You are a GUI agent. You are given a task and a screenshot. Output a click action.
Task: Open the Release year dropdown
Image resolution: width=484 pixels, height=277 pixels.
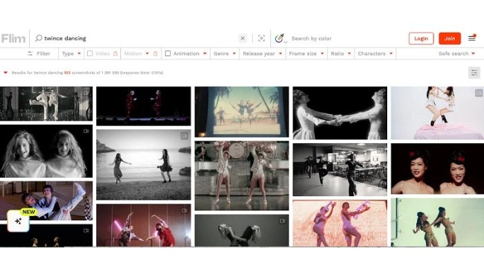click(261, 53)
